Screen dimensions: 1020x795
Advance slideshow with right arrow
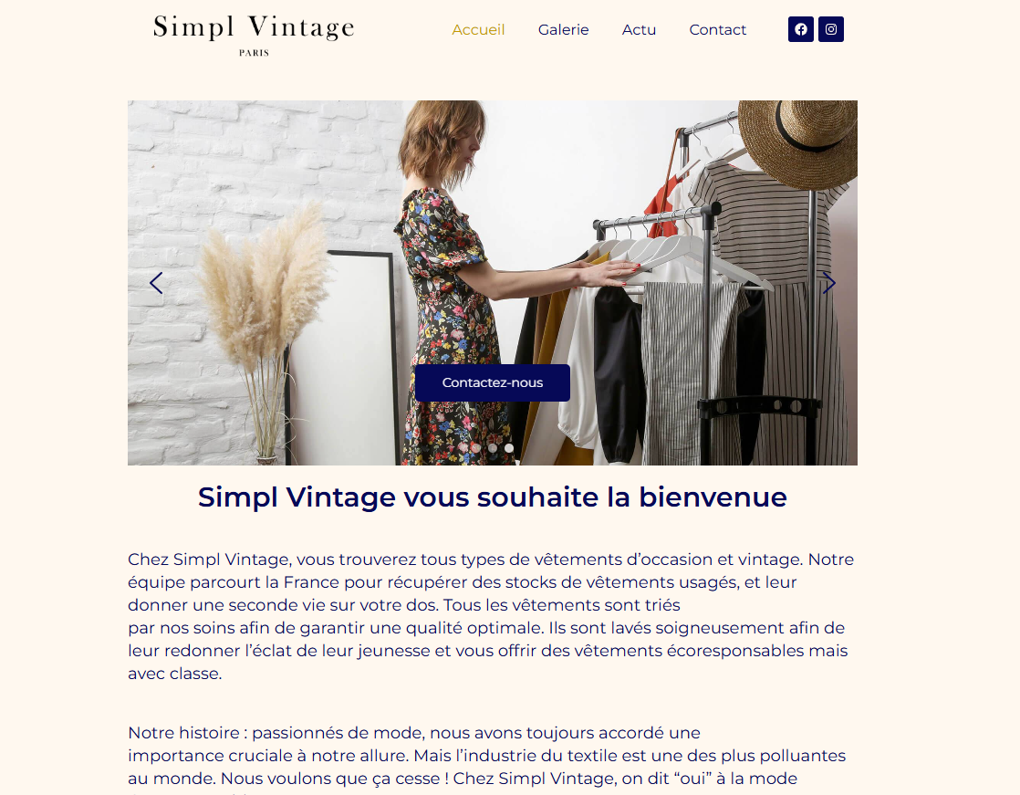pyautogui.click(x=828, y=283)
